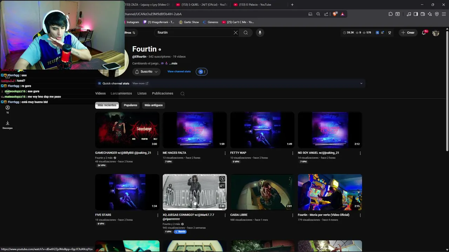449x252 pixels.
Task: Open the NO SOY ANUEL video title
Action: [x=319, y=153]
